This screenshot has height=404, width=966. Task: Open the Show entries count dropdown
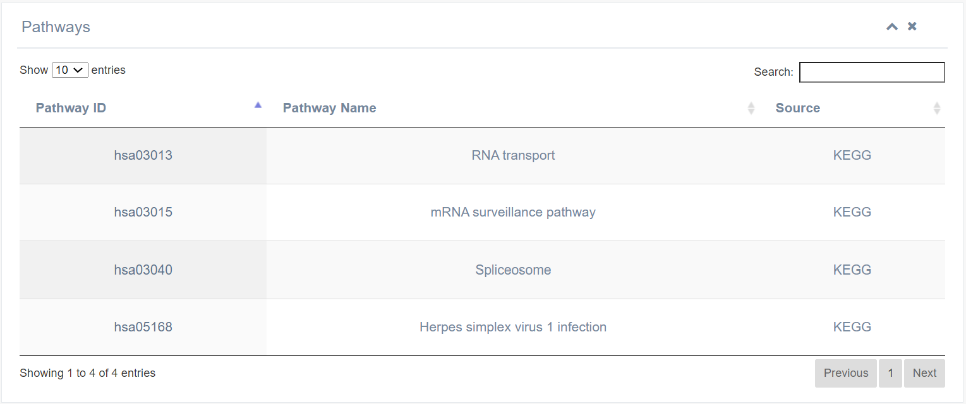point(69,70)
